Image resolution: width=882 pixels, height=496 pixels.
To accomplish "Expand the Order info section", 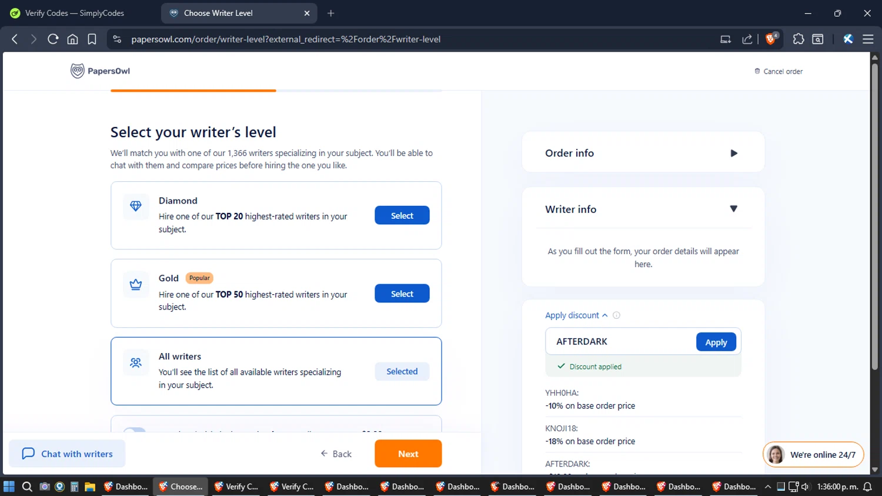I will [x=734, y=154].
